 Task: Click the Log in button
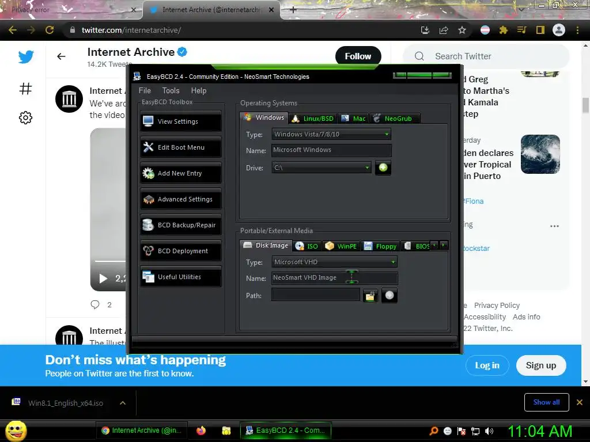(487, 365)
